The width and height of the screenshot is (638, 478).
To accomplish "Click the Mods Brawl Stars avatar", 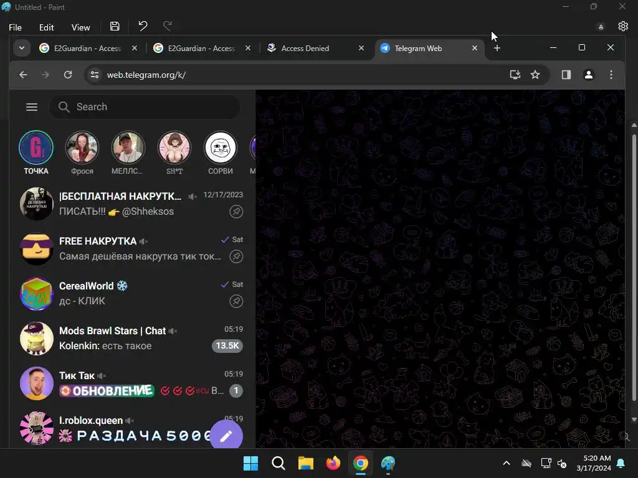I will point(37,338).
